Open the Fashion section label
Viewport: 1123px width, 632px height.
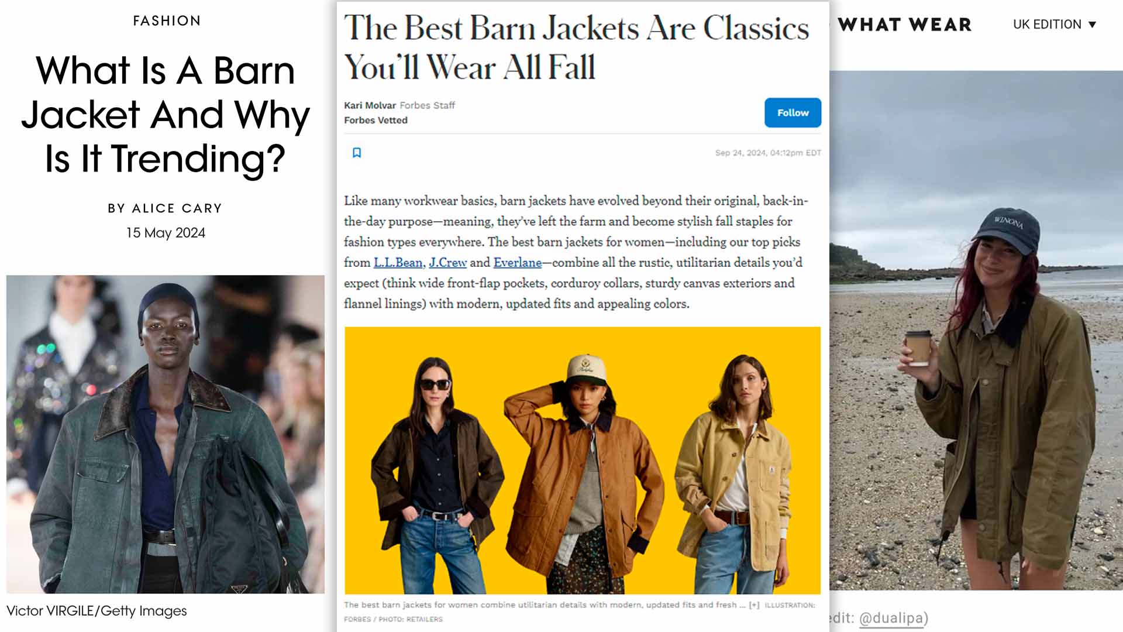(167, 21)
